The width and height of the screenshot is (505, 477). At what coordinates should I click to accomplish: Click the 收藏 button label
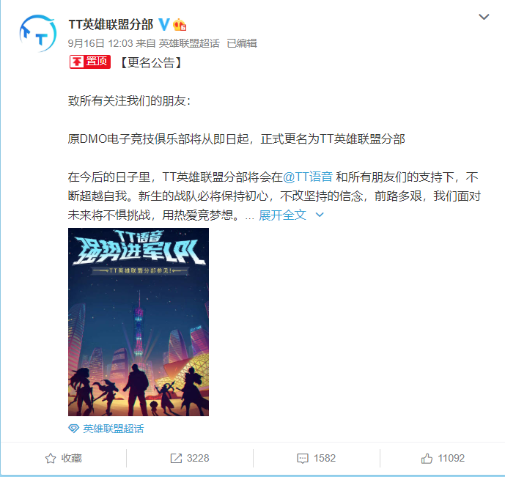[72, 458]
